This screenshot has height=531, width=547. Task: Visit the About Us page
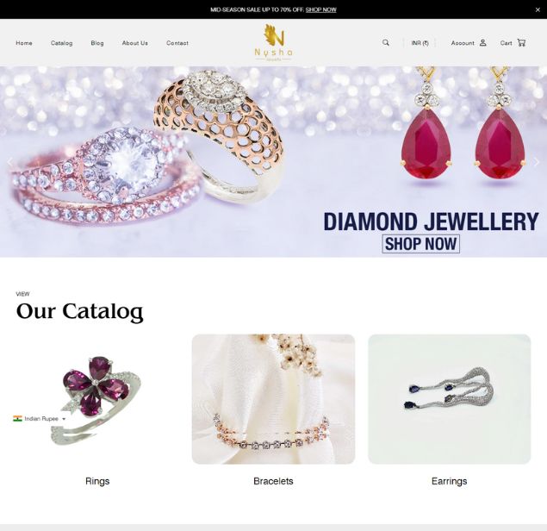(x=135, y=43)
